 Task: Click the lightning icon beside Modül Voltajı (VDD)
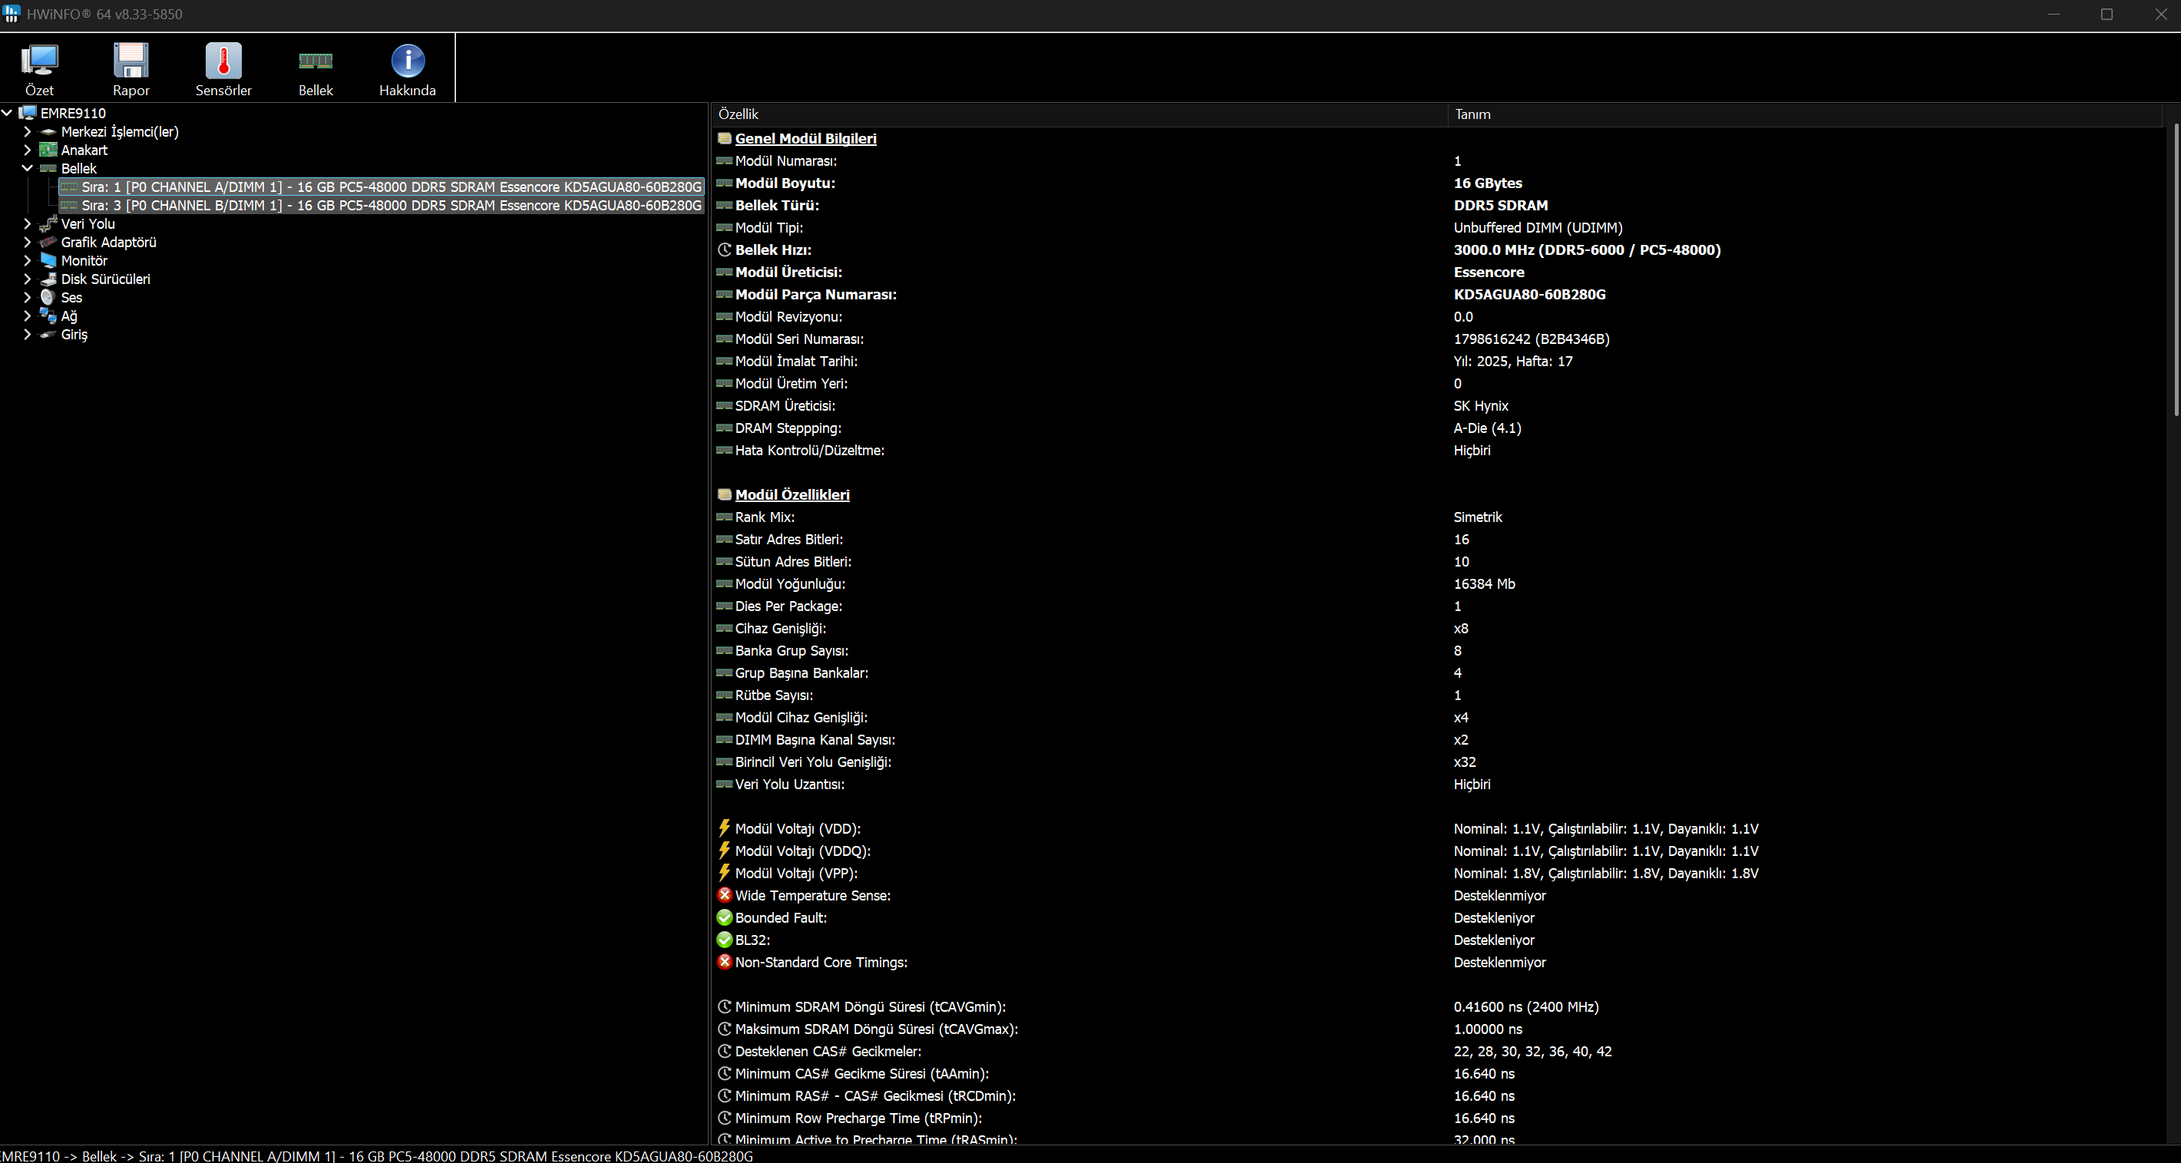725,828
